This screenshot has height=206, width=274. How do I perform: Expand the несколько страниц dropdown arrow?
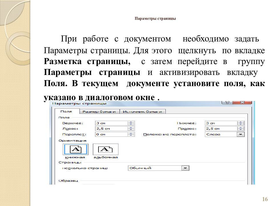(x=186, y=168)
